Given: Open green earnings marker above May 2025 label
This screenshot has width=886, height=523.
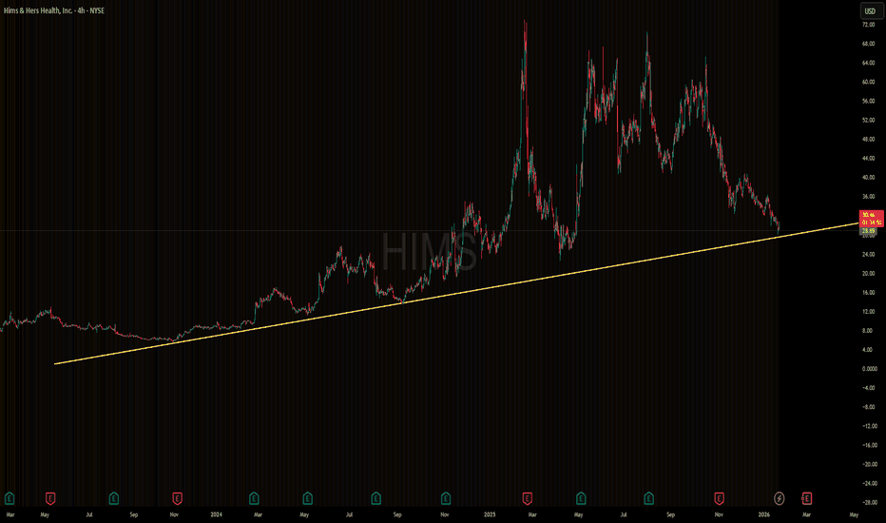Looking at the screenshot, I should (581, 498).
